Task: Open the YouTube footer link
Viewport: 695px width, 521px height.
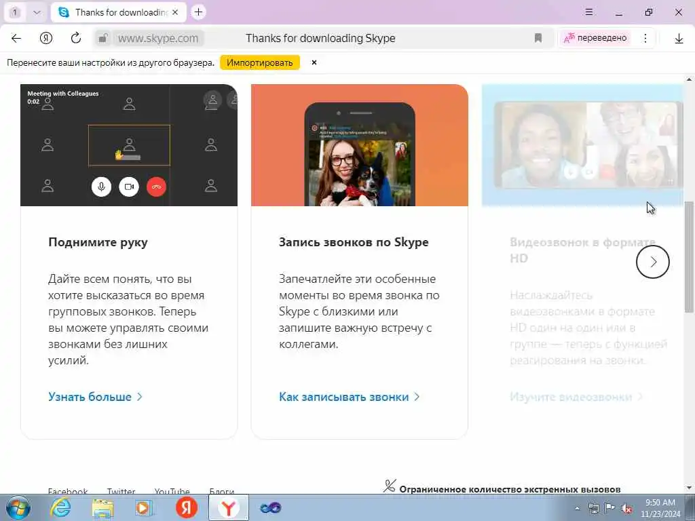Action: 172,491
